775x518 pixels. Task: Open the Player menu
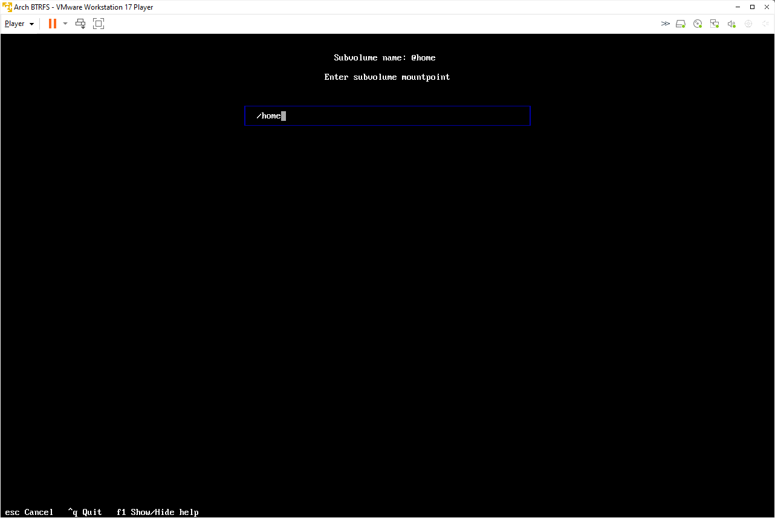(19, 24)
